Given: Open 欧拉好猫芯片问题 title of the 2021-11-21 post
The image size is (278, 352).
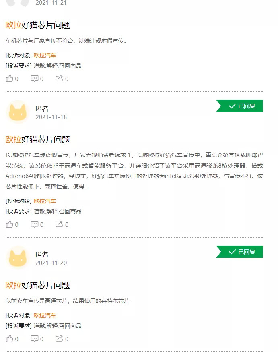Looking at the screenshot, I should tap(38, 25).
